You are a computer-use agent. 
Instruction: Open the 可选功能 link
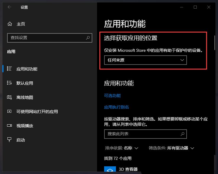click(112, 96)
